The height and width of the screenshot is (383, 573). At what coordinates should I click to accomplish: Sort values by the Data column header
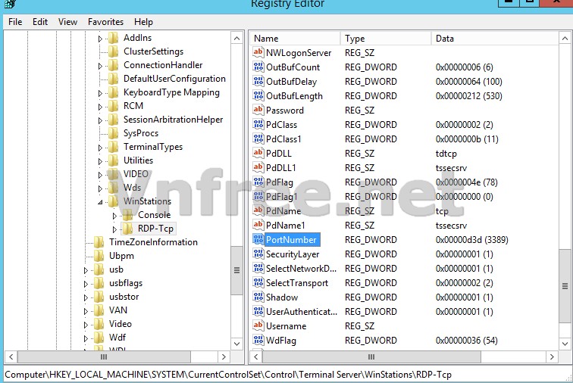pos(495,39)
